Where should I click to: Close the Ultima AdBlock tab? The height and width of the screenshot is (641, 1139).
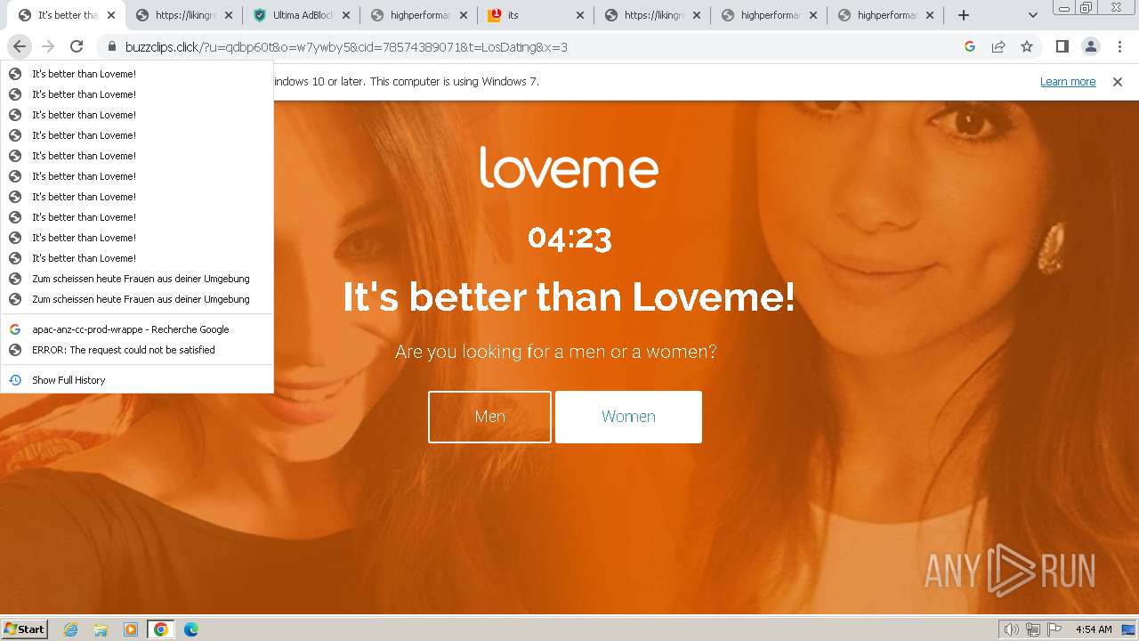click(x=346, y=15)
